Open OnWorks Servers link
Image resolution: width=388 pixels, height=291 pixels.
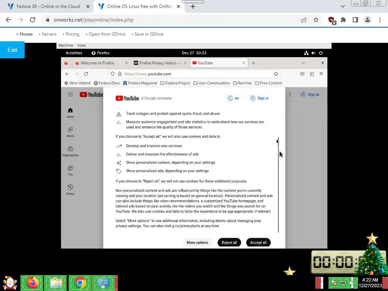pos(49,34)
